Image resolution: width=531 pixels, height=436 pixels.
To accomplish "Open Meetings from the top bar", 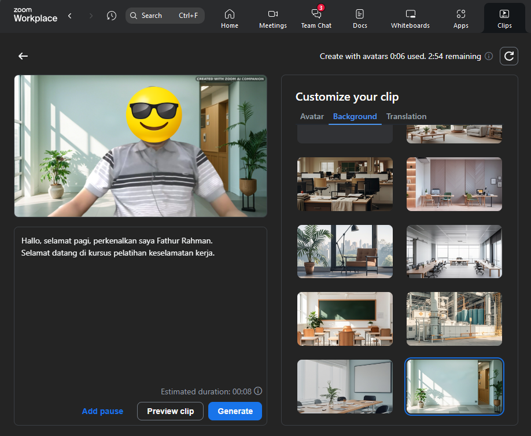I will coord(273,19).
